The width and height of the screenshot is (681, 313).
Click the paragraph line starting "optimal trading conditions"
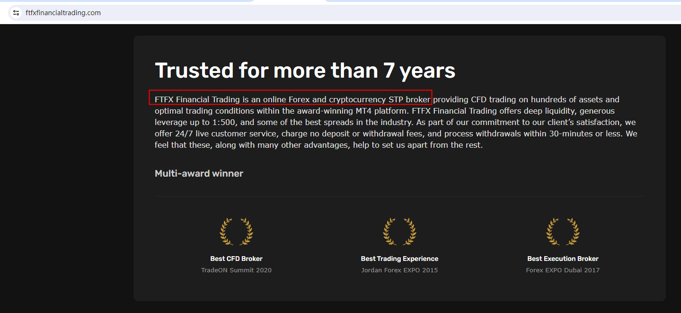point(385,111)
